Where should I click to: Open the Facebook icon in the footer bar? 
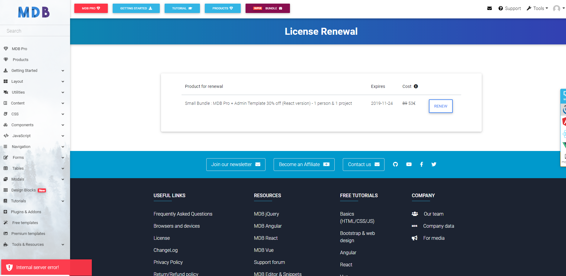(422, 164)
